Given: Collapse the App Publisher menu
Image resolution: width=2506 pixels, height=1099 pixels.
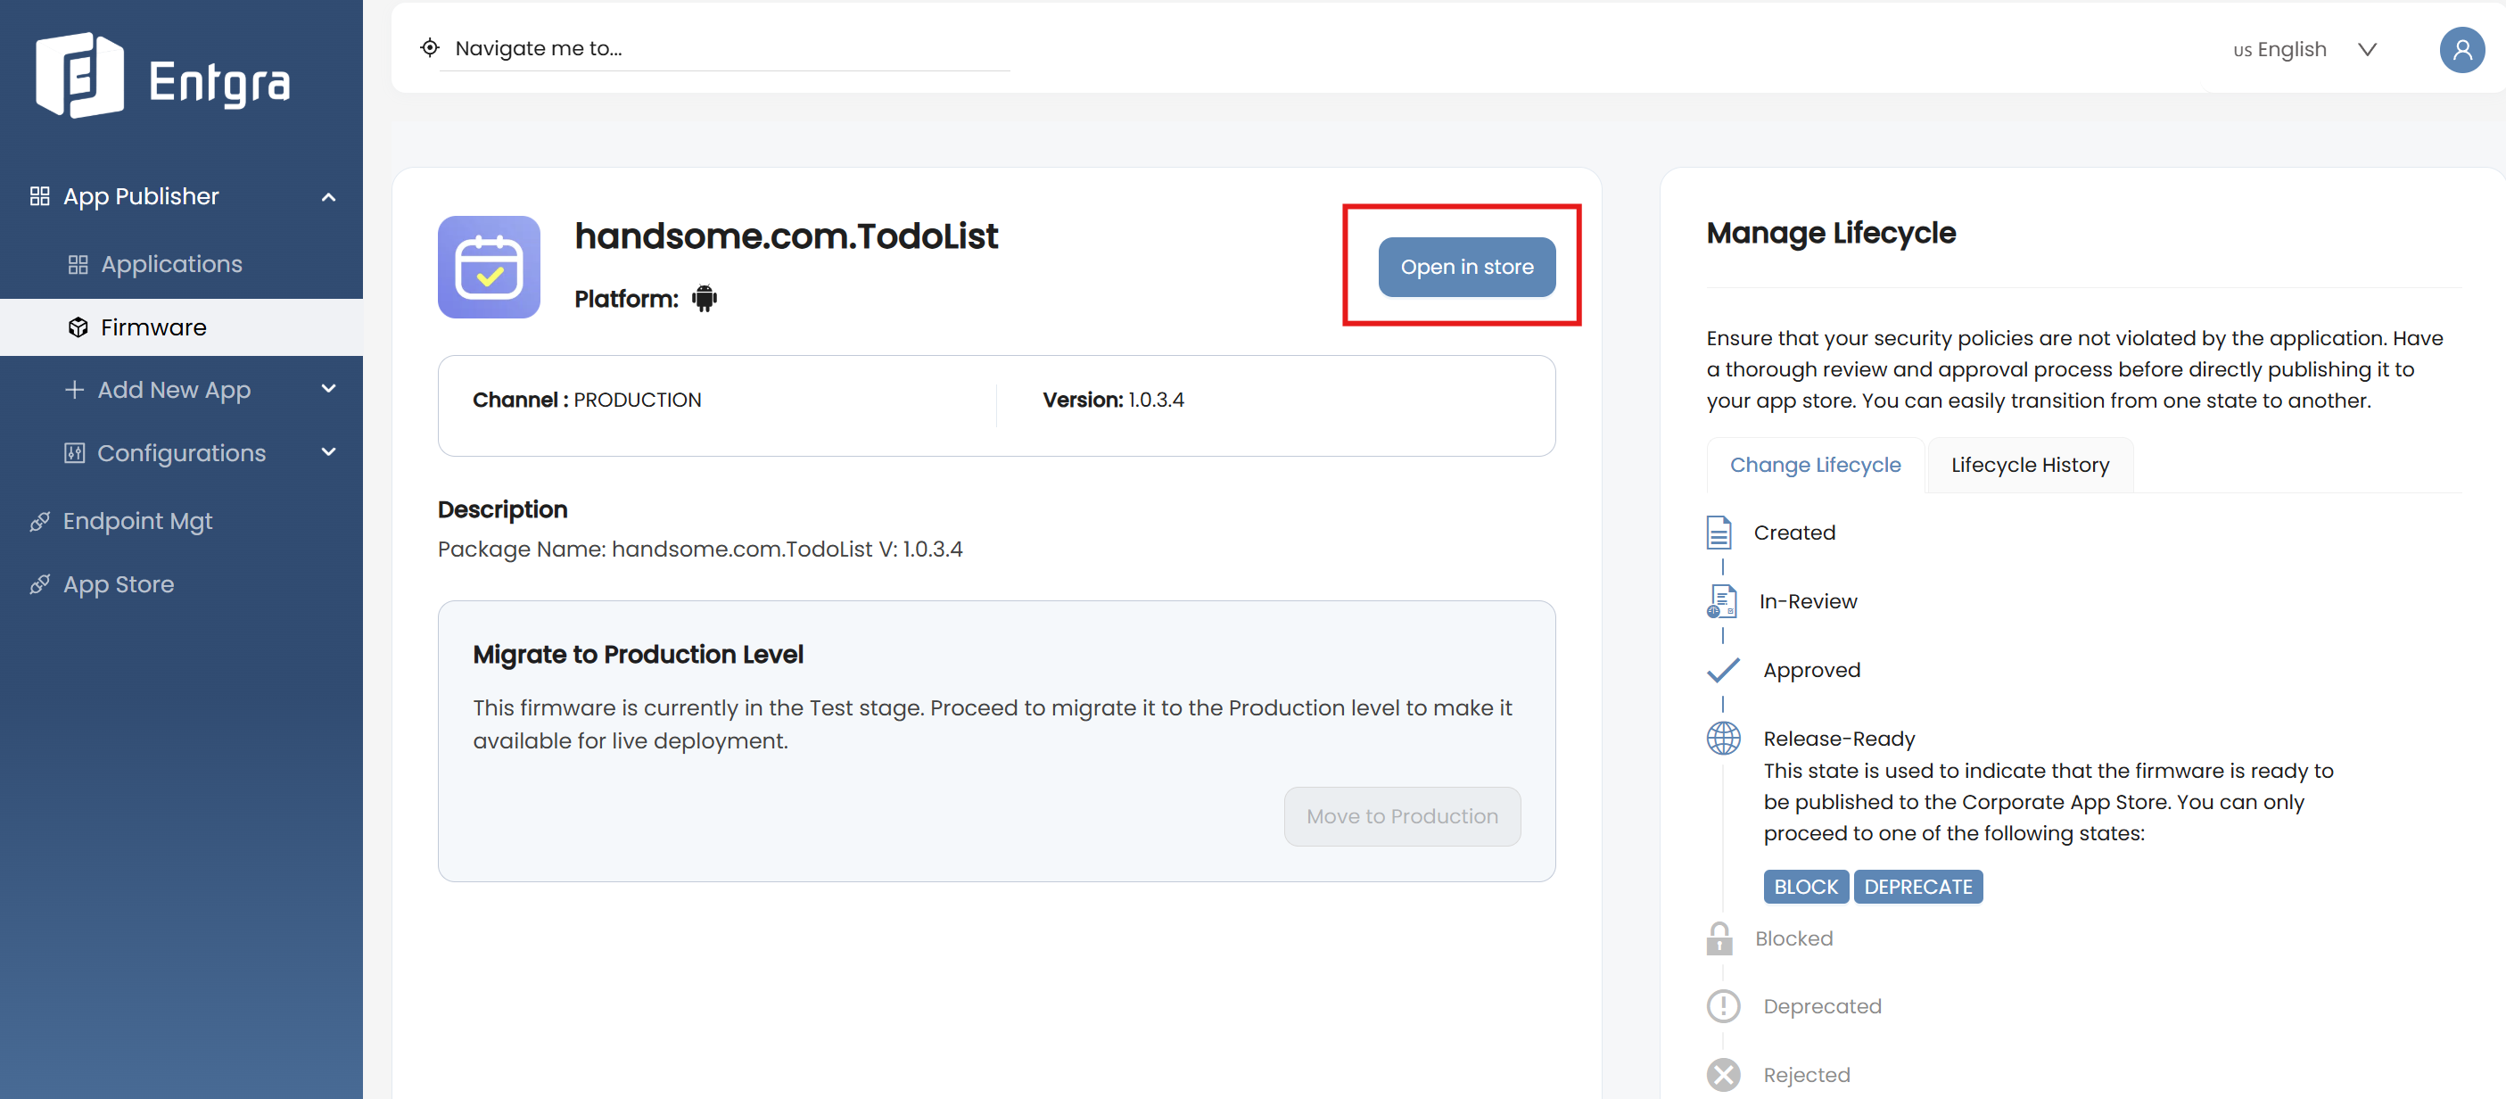Looking at the screenshot, I should (329, 196).
